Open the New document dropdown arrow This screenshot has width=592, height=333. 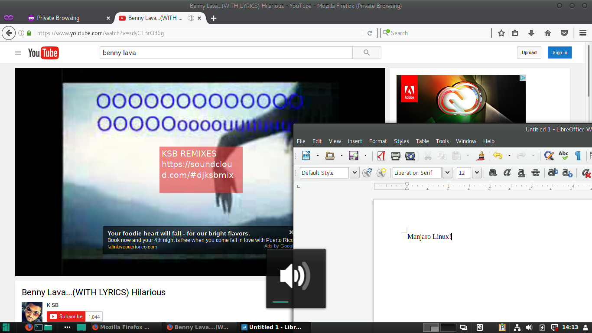point(318,156)
